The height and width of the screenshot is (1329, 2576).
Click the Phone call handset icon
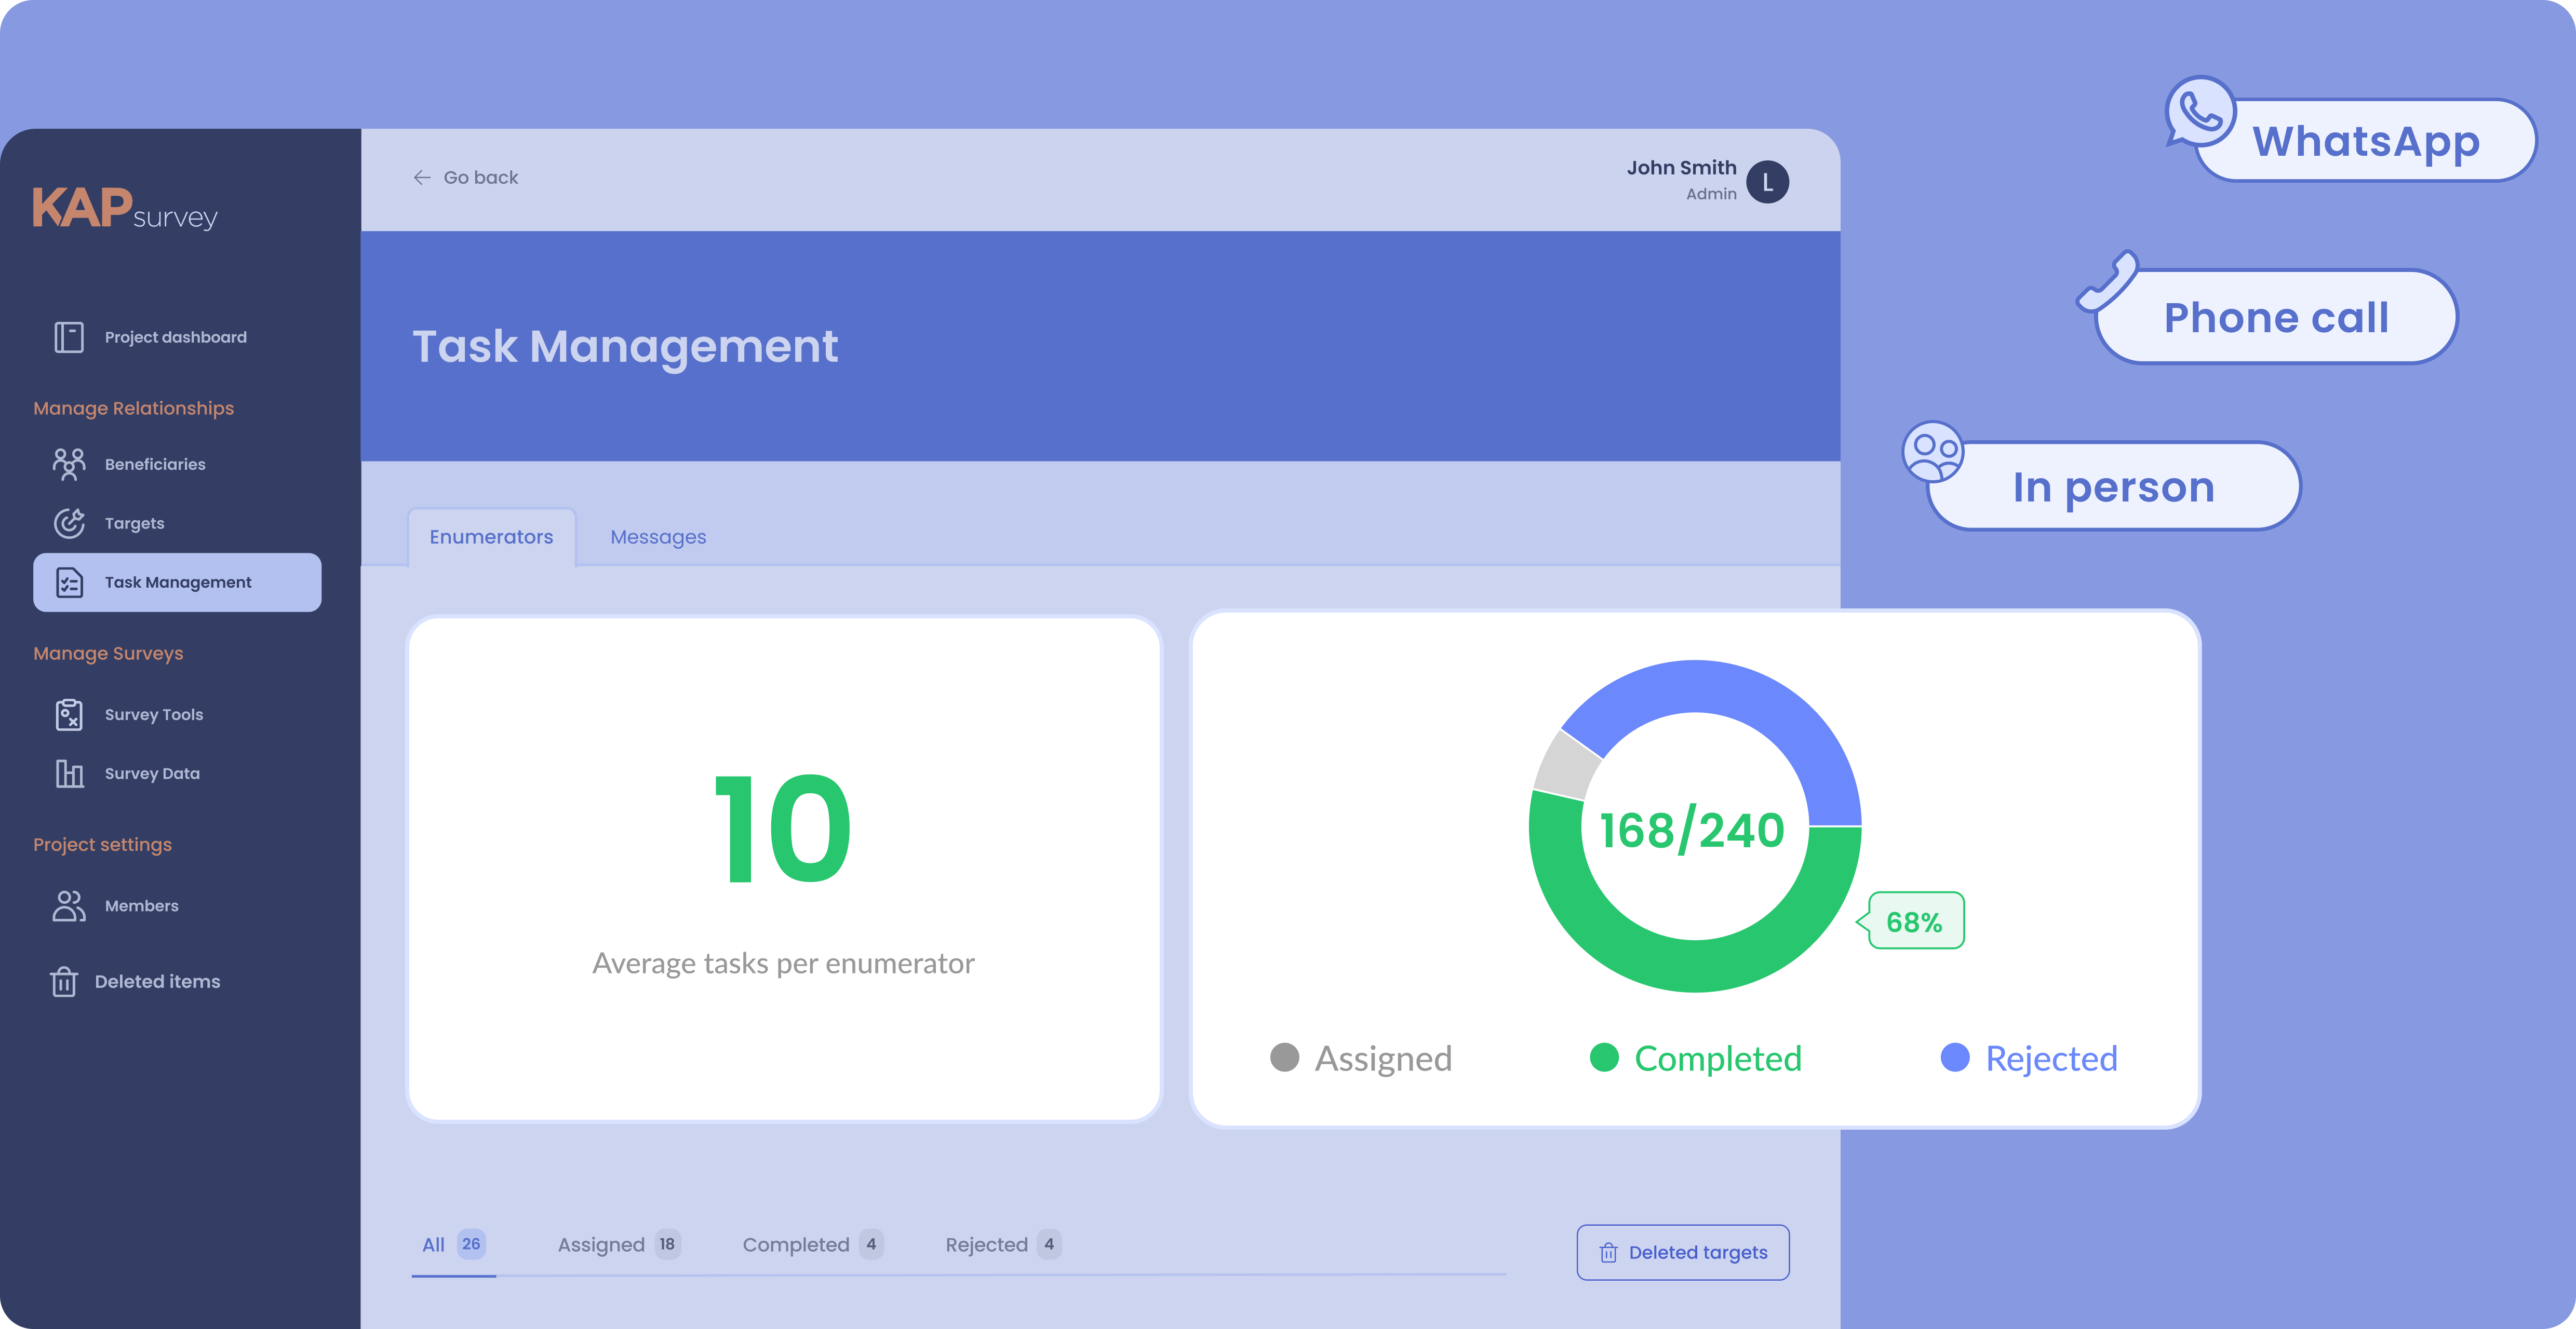(x=2107, y=281)
